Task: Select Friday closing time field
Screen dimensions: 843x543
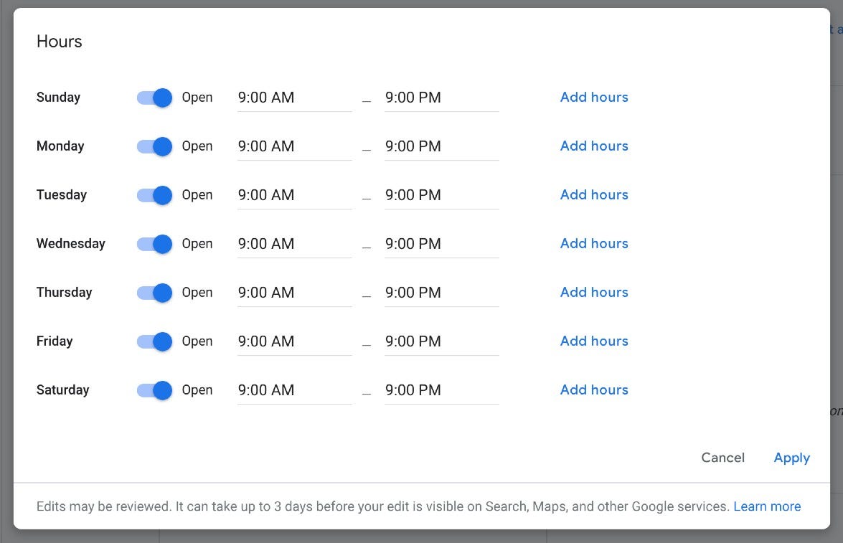Action: click(441, 341)
